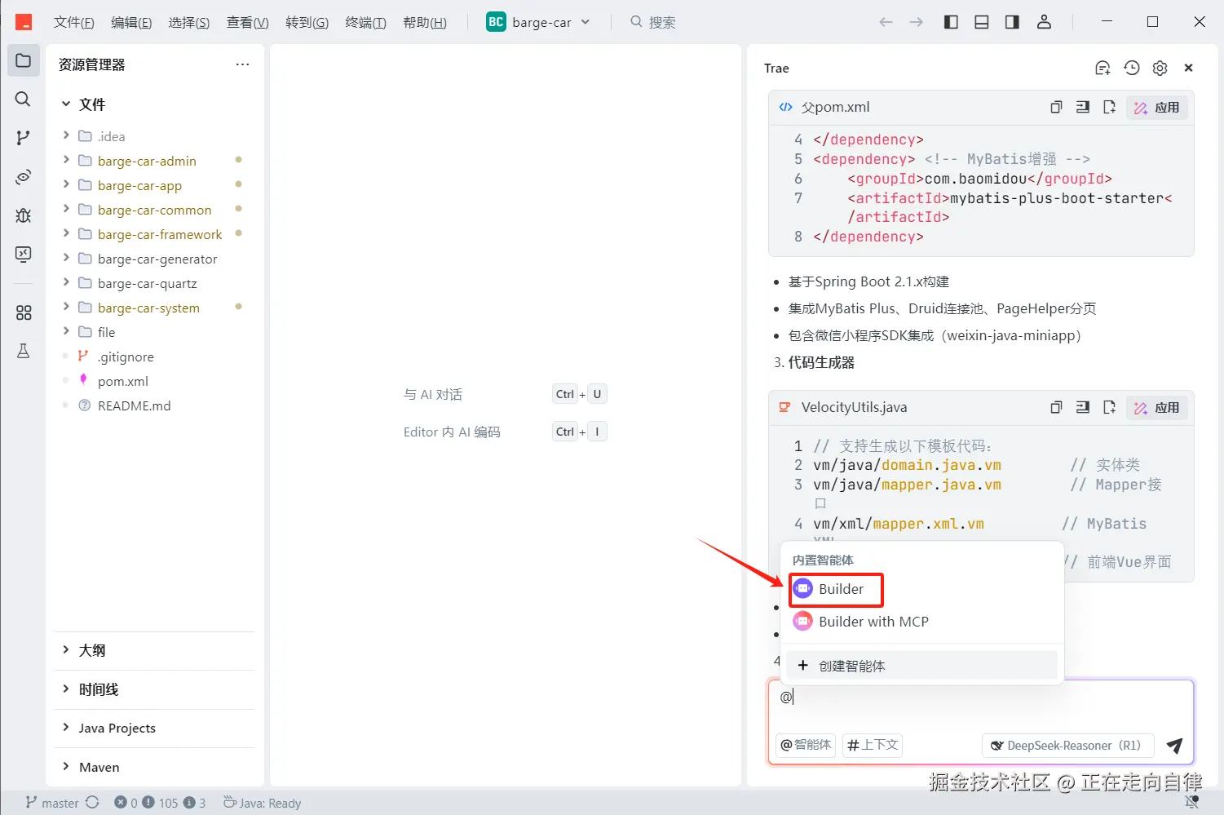Open the Extensions view icon

coord(23,312)
